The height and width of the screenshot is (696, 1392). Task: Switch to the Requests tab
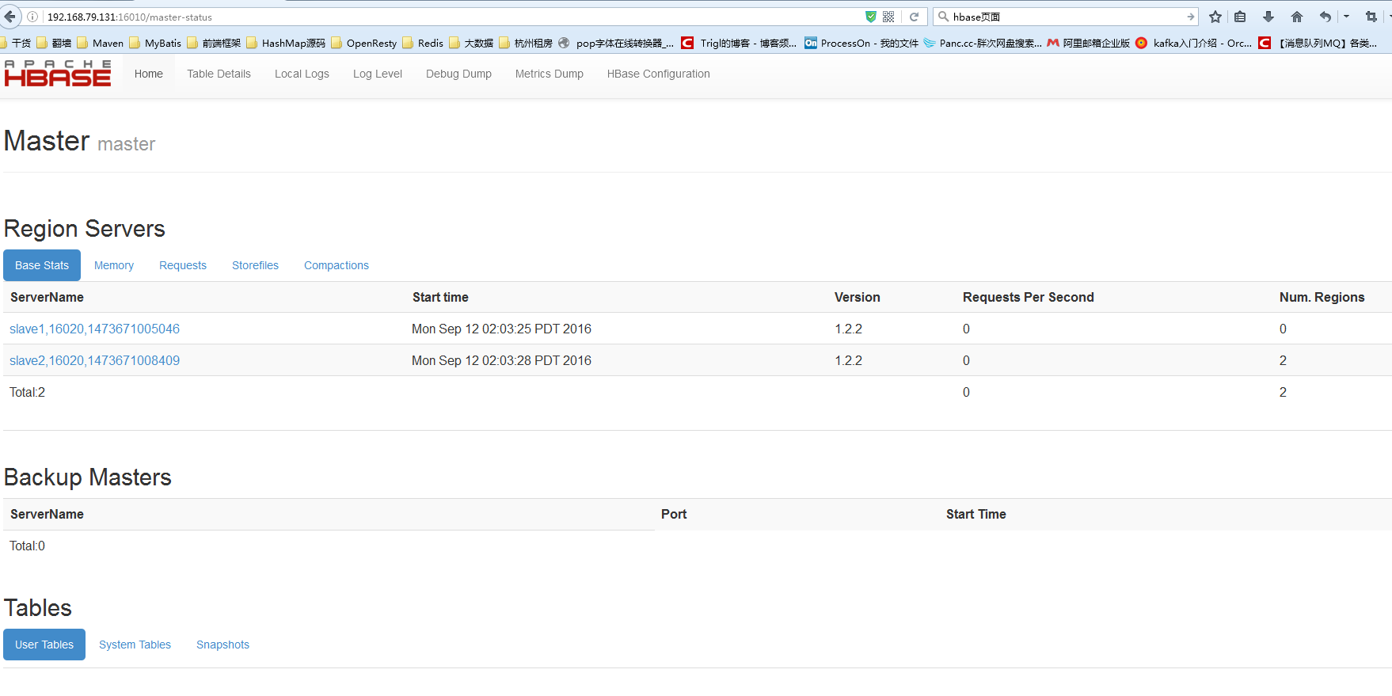183,265
